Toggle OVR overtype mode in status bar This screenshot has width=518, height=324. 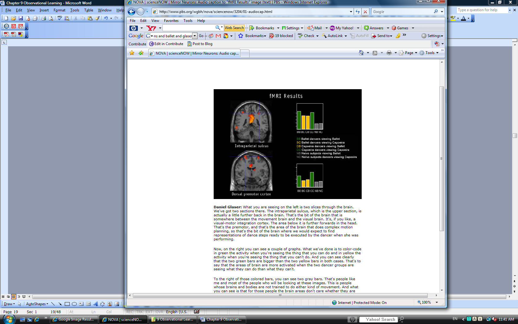coord(159,312)
